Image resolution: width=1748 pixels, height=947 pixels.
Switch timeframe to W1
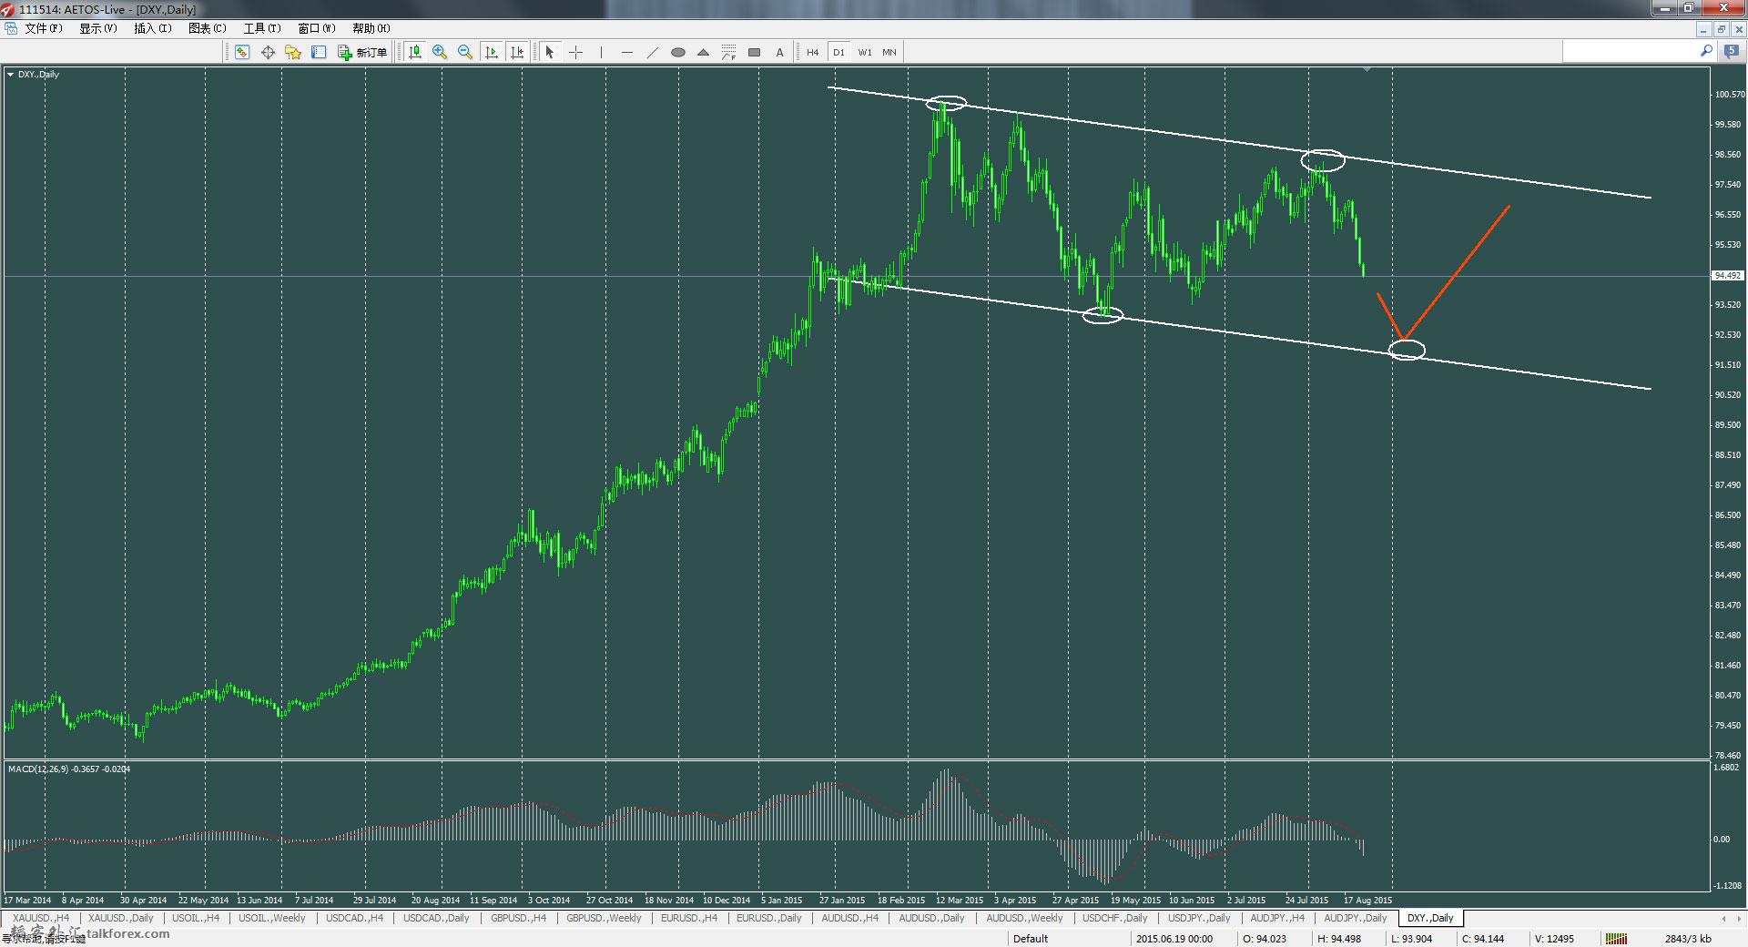(864, 52)
